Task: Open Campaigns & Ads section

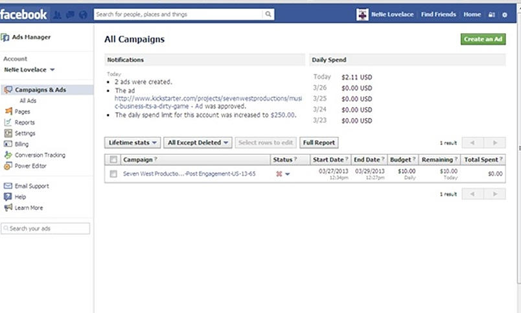Action: point(40,89)
